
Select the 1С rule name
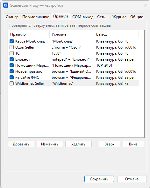pyautogui.click(x=18, y=53)
